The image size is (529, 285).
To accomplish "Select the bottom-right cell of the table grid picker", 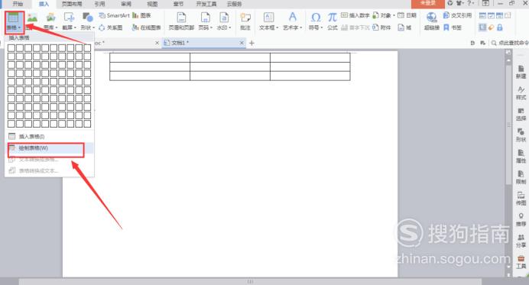I will coord(87,124).
